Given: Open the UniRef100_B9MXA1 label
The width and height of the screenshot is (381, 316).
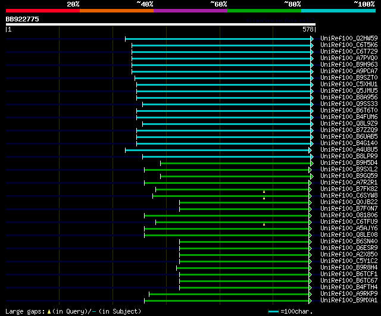Looking at the screenshot, I should click(349, 301).
